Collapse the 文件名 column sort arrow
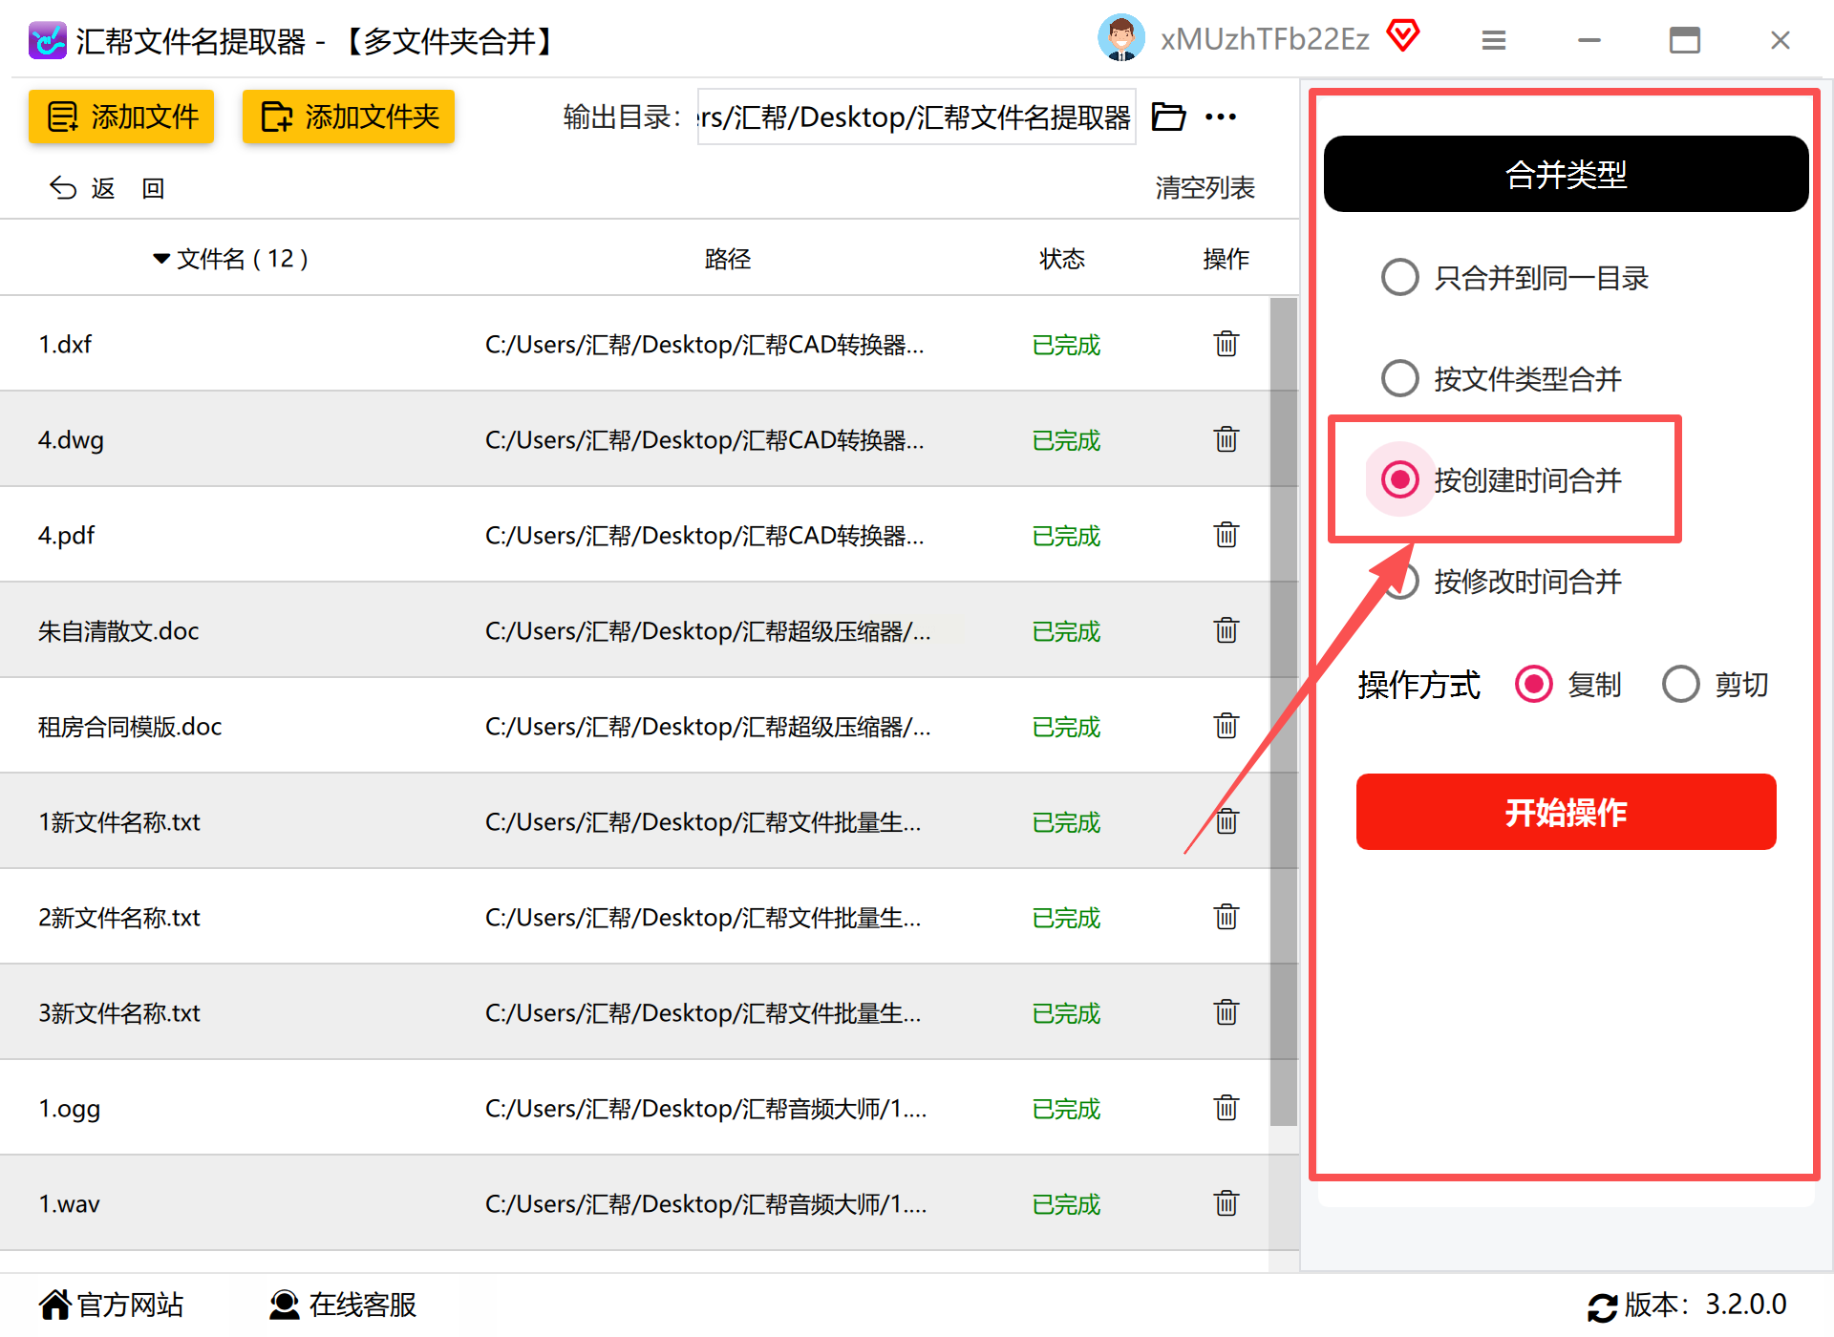 point(161,259)
